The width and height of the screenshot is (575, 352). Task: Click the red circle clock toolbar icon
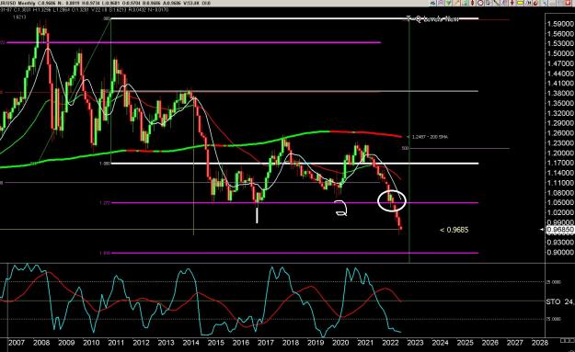click(480, 3)
